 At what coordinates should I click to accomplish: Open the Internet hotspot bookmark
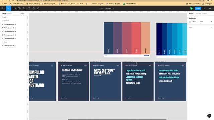tap(49, 4)
